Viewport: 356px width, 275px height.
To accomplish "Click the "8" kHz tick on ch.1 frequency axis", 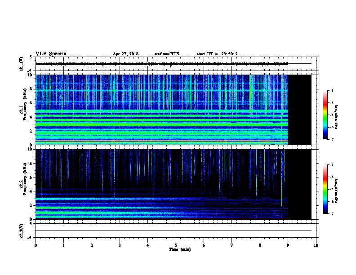I will pos(31,89).
